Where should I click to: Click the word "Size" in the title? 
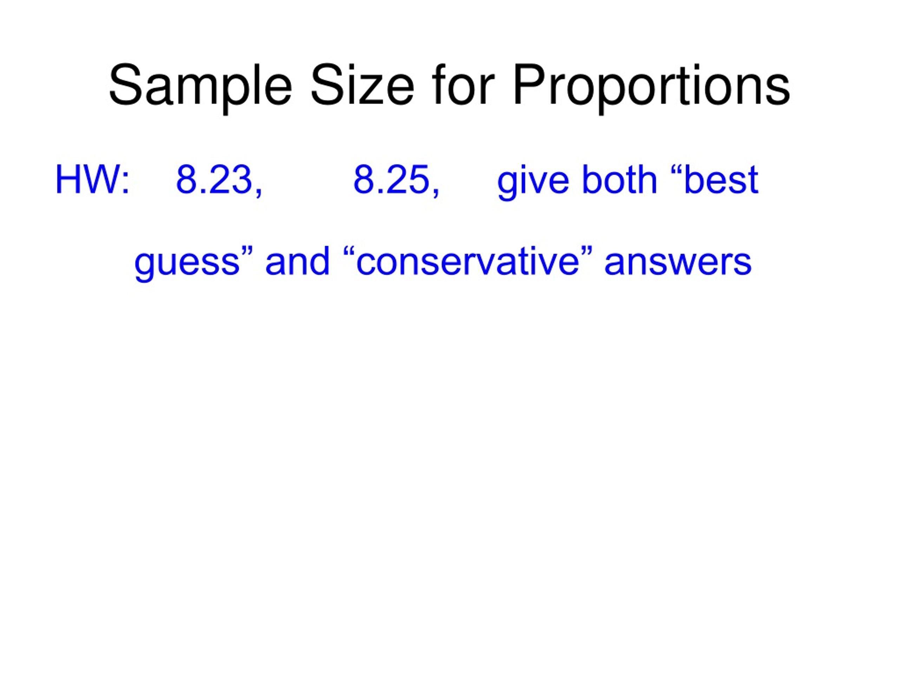pyautogui.click(x=362, y=85)
